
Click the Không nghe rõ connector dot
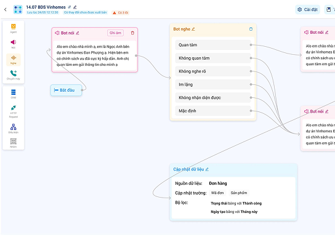[251, 71]
